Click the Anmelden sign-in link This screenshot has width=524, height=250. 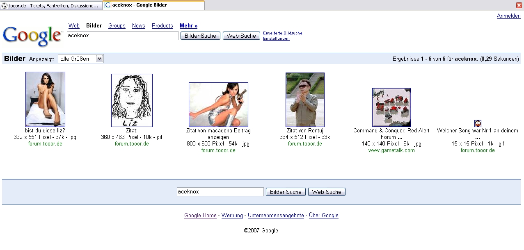(508, 16)
